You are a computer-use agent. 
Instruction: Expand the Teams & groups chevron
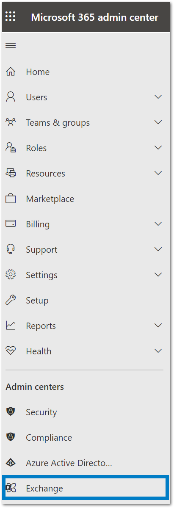coord(158,122)
